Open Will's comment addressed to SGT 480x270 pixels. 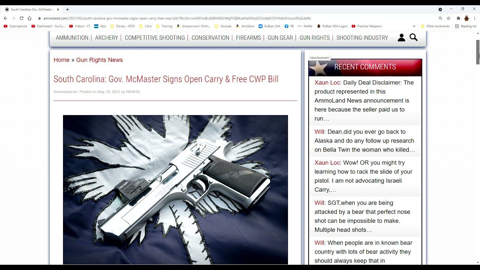pos(364,216)
